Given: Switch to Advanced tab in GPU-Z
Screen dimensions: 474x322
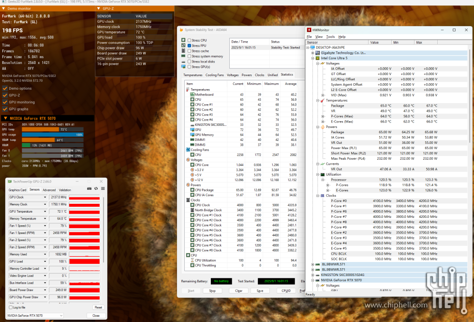Looking at the screenshot, I should click(x=49, y=190).
